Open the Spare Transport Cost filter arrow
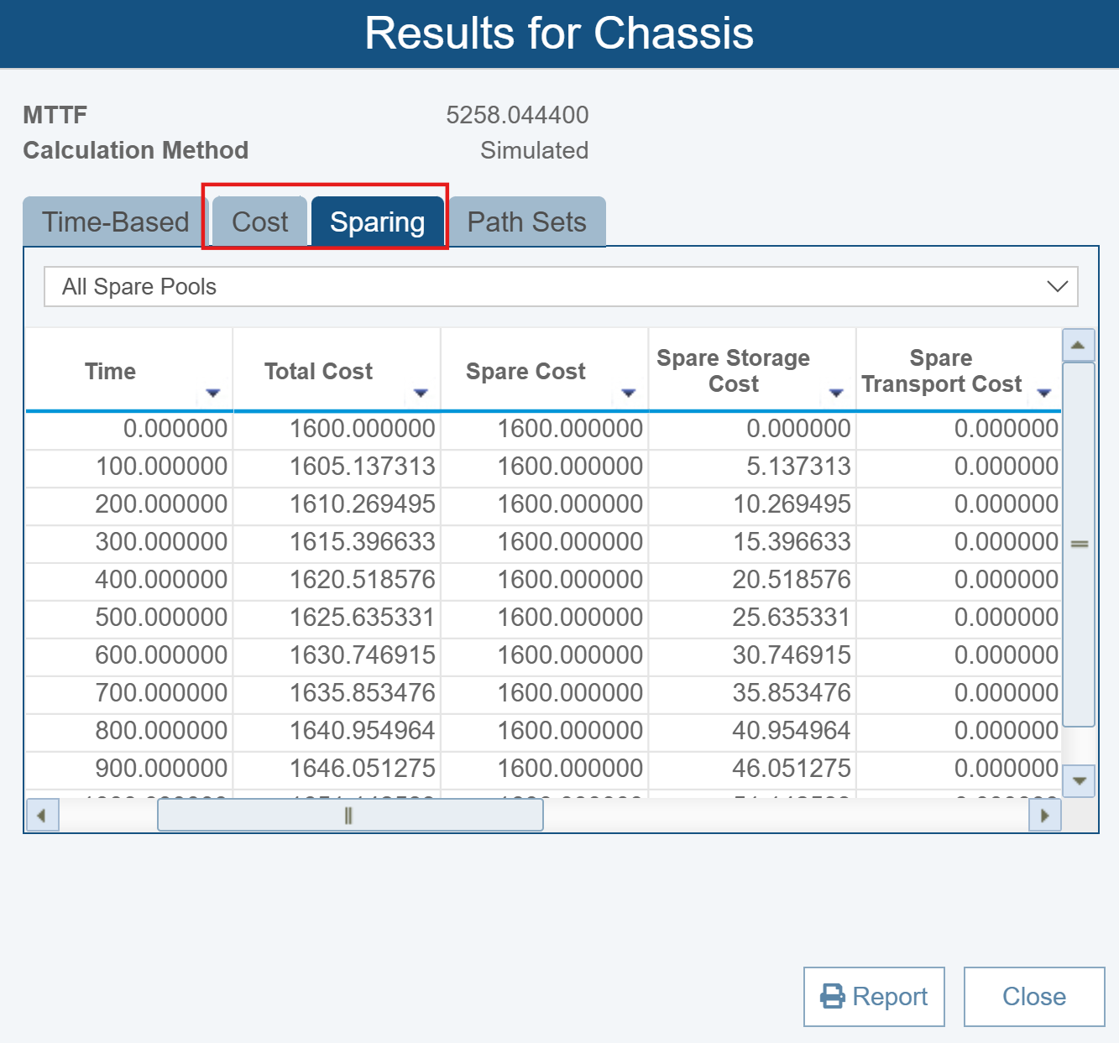The image size is (1119, 1043). pos(1043,393)
